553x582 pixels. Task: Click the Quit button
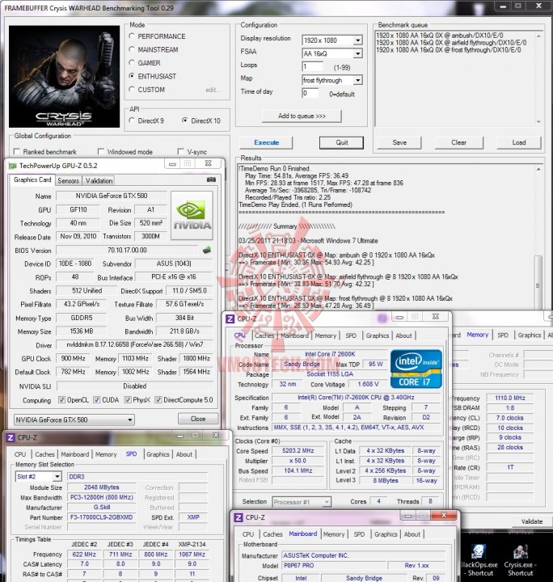point(341,142)
